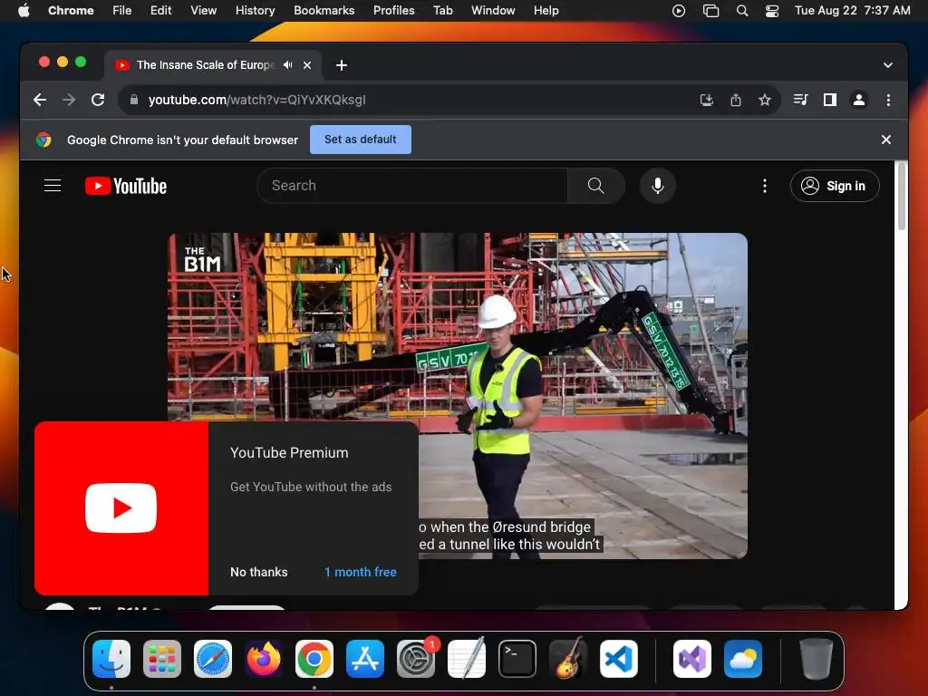The height and width of the screenshot is (696, 928).
Task: Click Sign in button
Action: 835,186
